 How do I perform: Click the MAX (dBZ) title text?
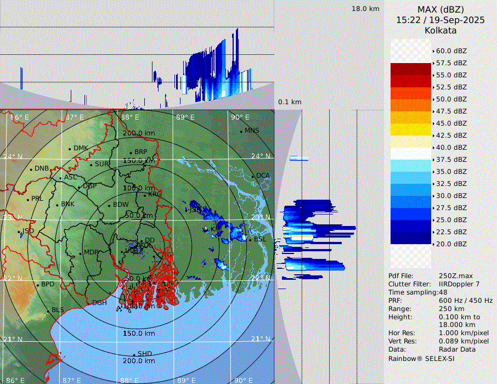[x=440, y=9]
